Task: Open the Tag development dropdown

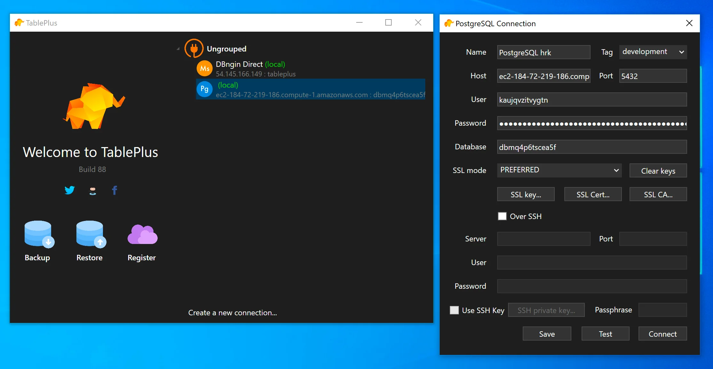Action: [653, 52]
